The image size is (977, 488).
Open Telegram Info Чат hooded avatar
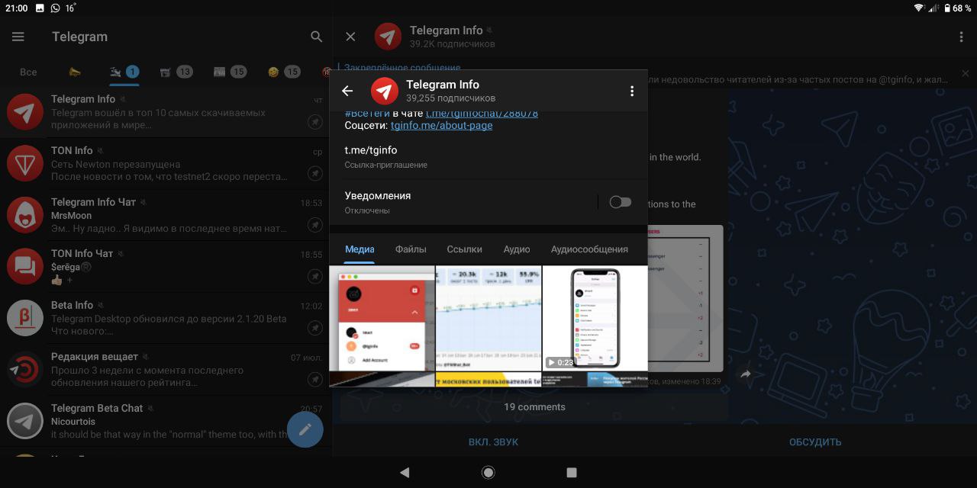25,214
